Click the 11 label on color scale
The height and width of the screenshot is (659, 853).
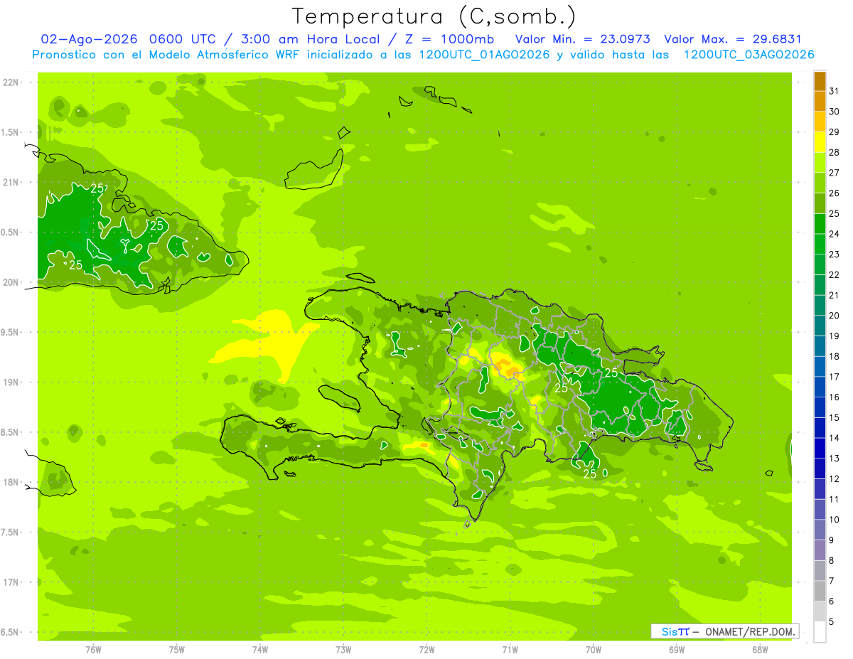(834, 499)
